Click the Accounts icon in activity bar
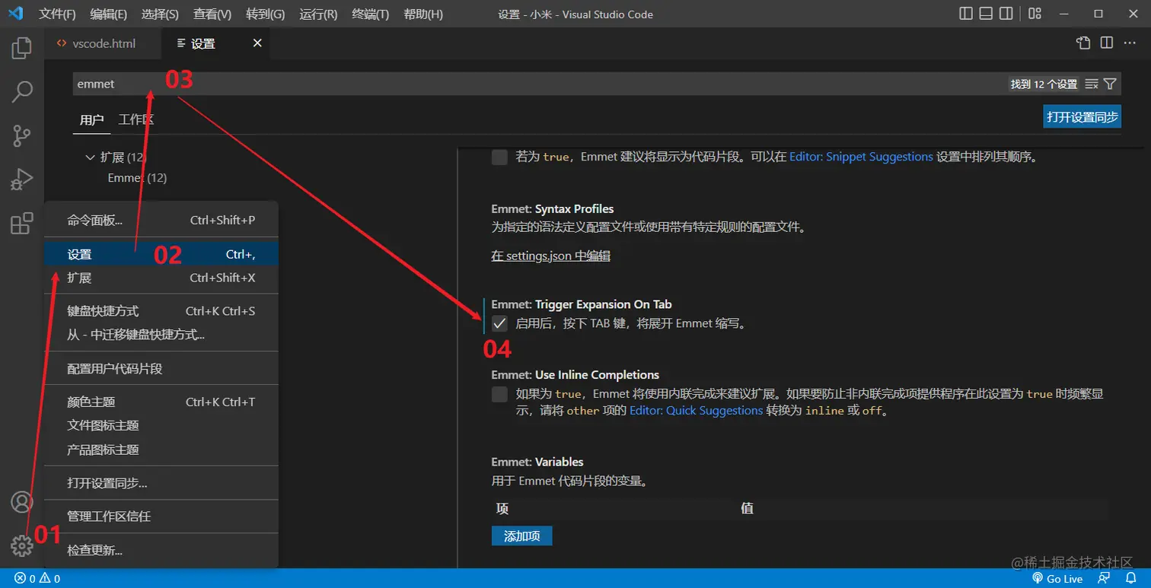 click(22, 502)
